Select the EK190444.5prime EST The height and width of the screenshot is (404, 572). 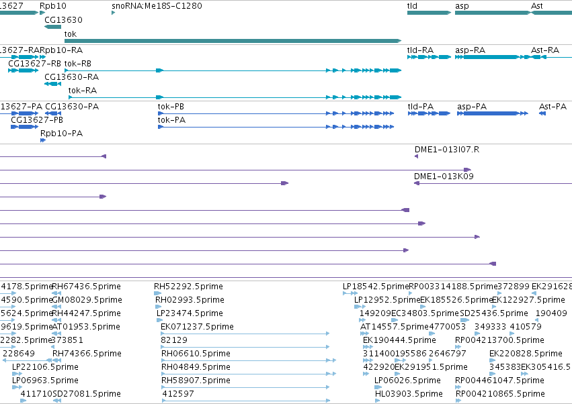click(368, 347)
